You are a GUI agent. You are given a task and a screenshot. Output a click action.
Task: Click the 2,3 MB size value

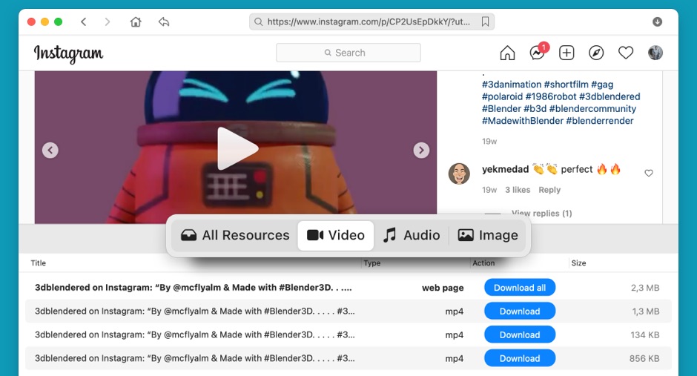click(x=645, y=288)
